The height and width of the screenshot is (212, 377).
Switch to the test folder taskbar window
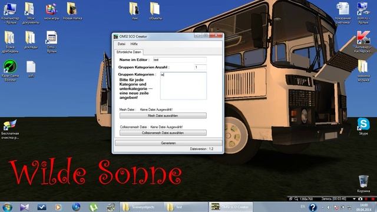pyautogui.click(x=186, y=207)
